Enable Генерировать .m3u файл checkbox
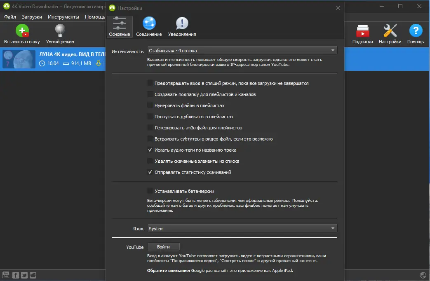 coord(150,127)
